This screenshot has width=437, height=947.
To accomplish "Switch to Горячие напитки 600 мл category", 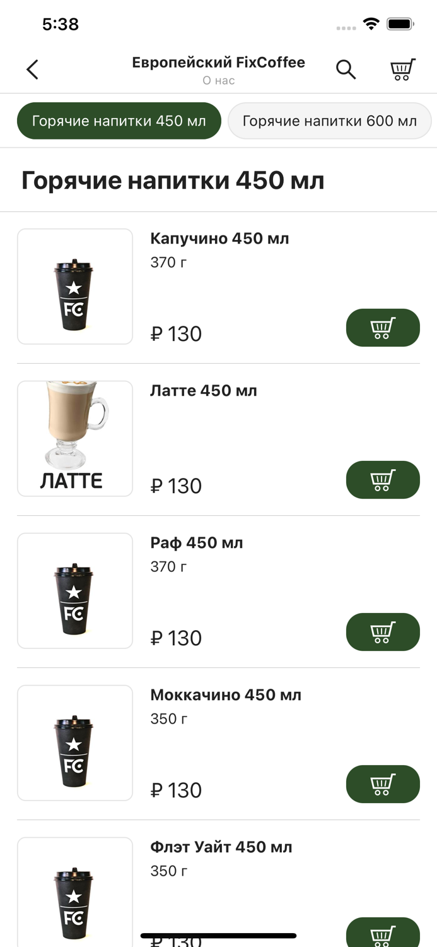I will coord(329,120).
